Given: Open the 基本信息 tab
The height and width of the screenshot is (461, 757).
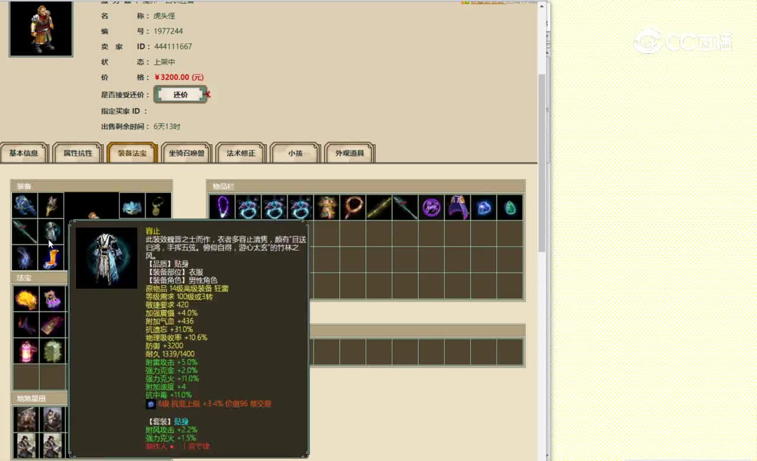Looking at the screenshot, I should (24, 152).
